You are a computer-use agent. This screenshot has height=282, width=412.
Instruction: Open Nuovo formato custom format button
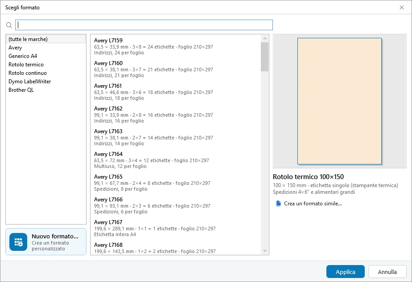click(46, 242)
